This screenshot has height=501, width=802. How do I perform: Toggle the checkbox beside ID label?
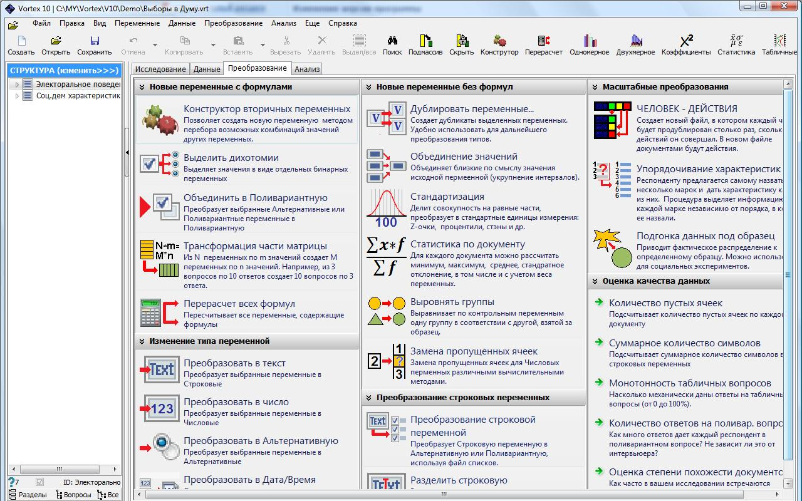click(40, 482)
